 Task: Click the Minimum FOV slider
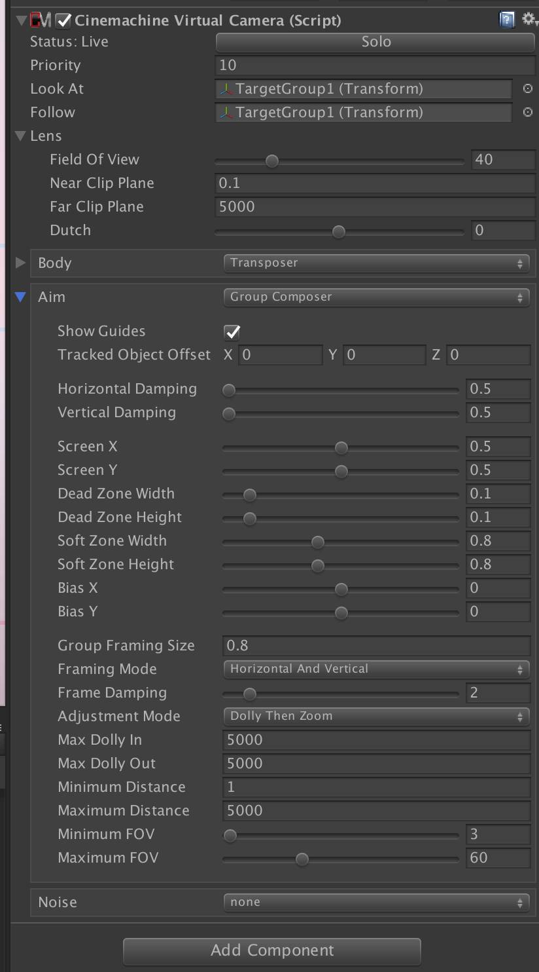point(341,836)
